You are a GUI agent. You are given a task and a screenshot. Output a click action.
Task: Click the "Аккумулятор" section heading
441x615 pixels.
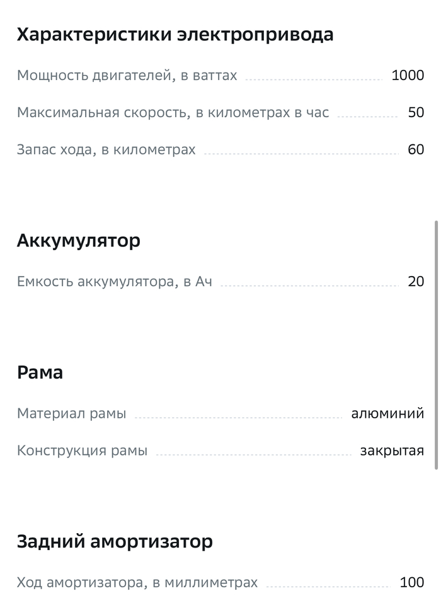coord(78,241)
